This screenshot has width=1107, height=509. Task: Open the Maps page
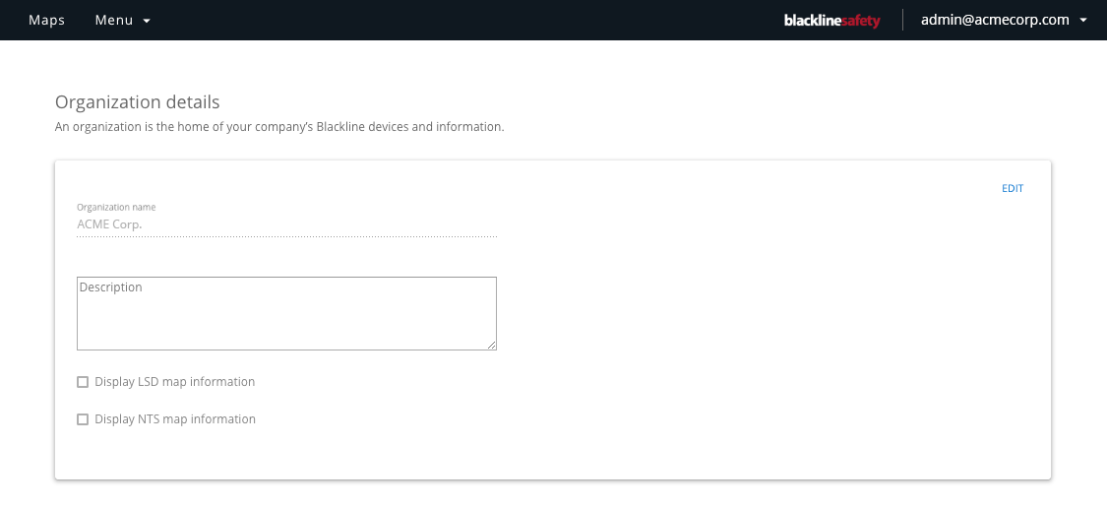tap(46, 21)
